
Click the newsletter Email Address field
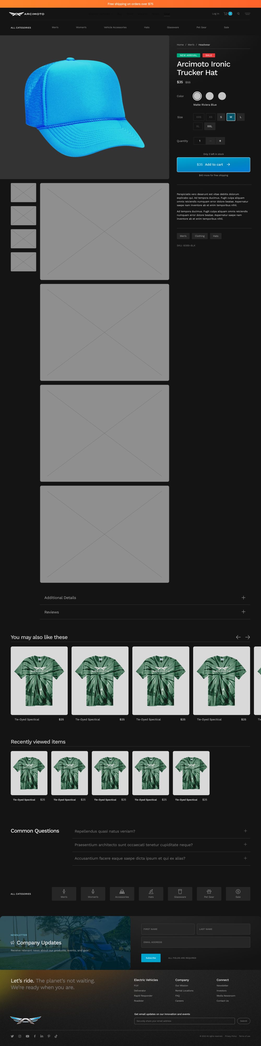pyautogui.click(x=195, y=942)
